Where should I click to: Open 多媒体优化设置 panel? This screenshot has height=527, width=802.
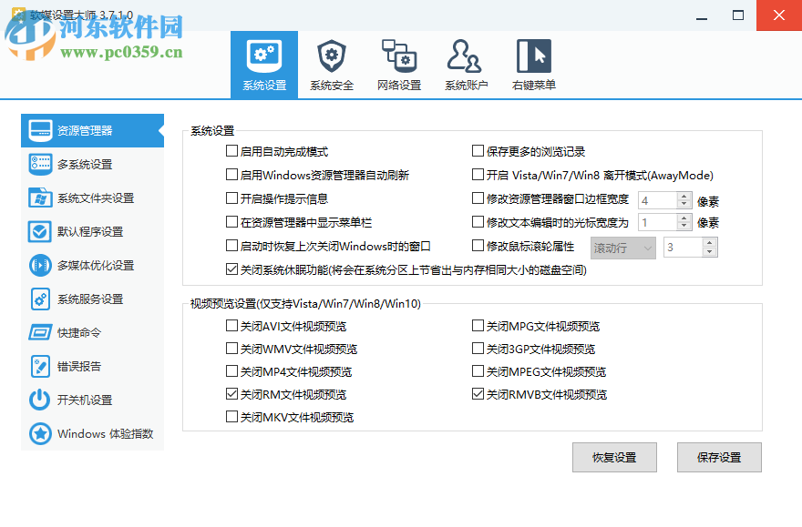point(91,265)
